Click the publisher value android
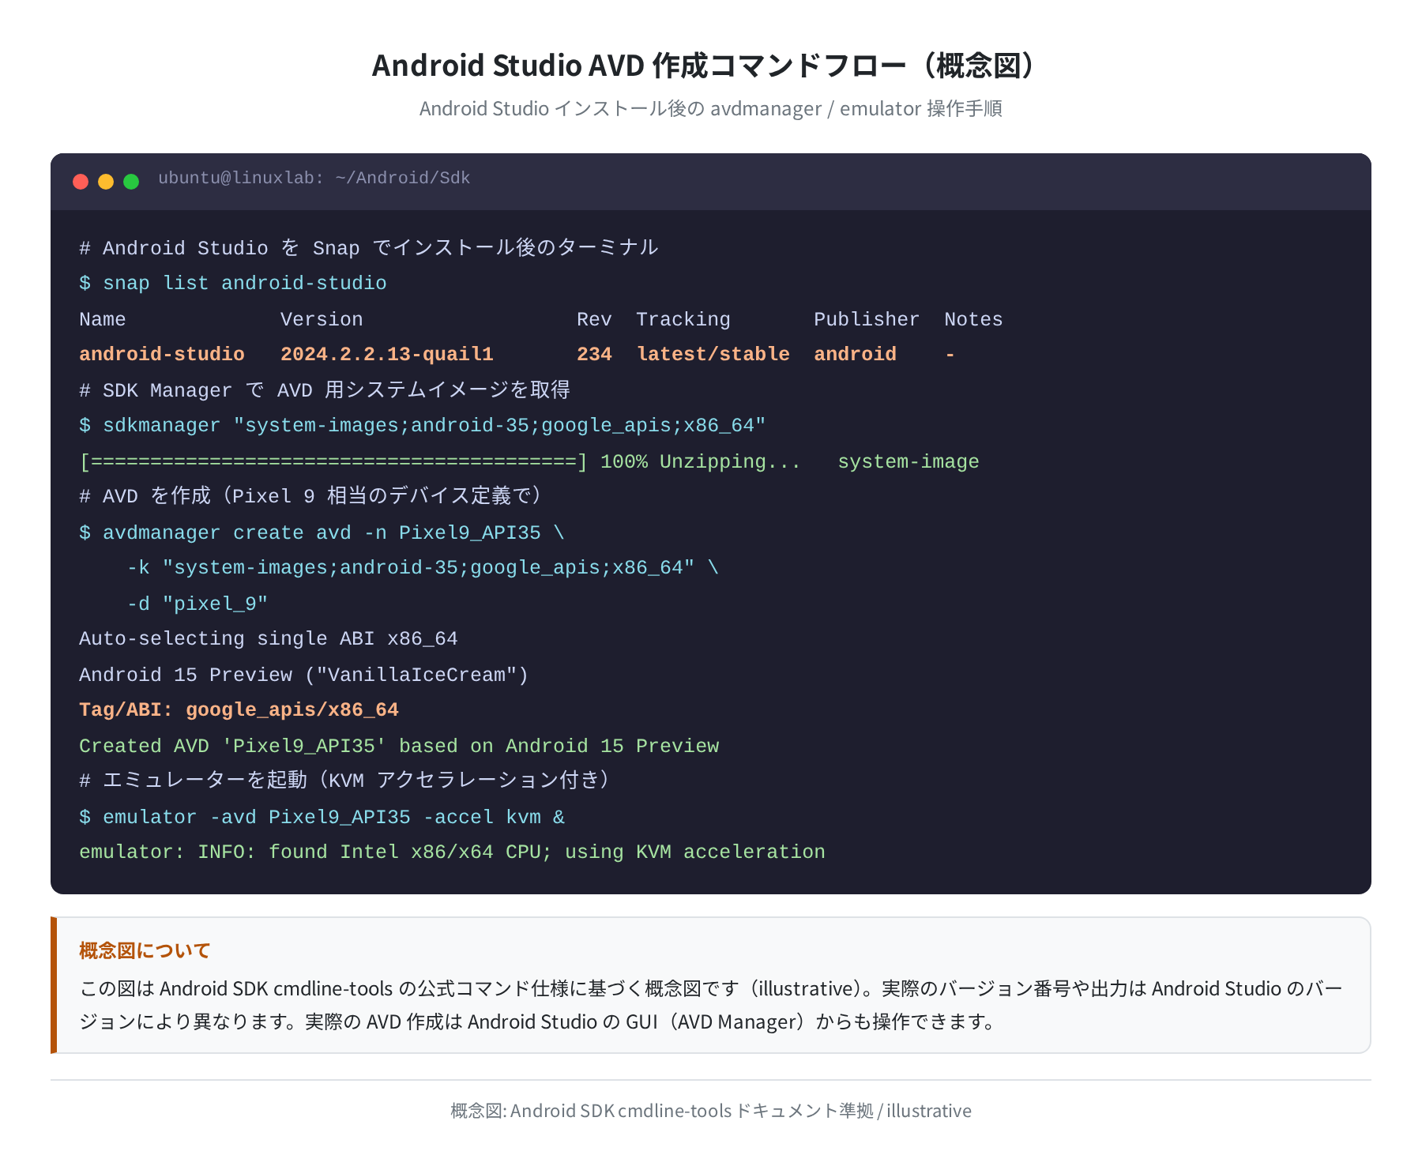Screen dimensions: 1422x1155 [x=856, y=354]
